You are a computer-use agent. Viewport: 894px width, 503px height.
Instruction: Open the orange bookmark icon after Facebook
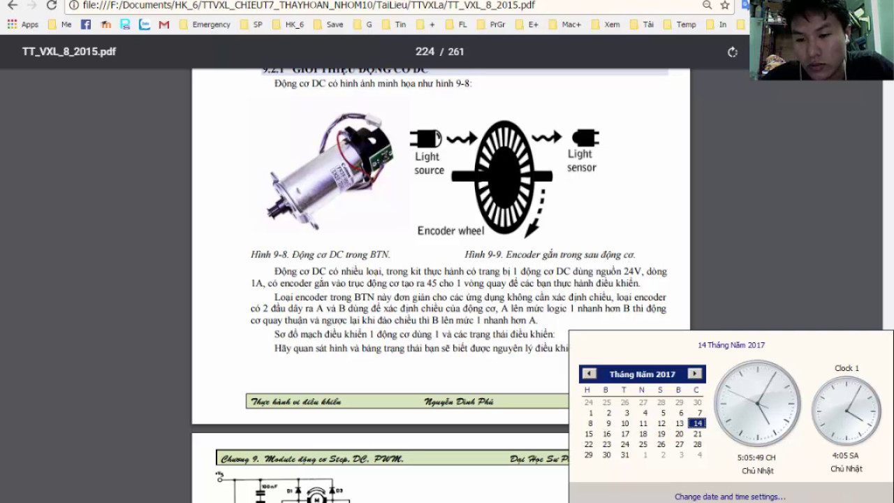pos(105,24)
